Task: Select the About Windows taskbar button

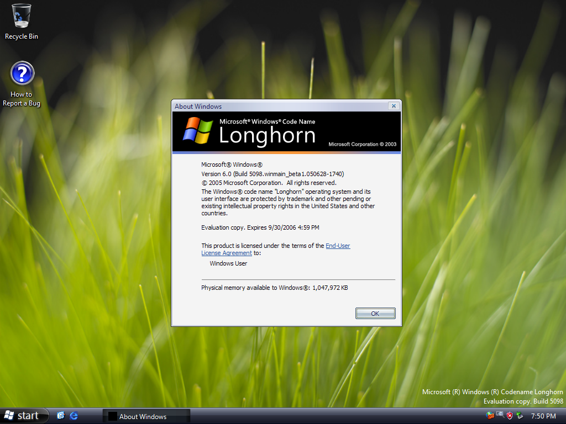Action: click(x=146, y=416)
